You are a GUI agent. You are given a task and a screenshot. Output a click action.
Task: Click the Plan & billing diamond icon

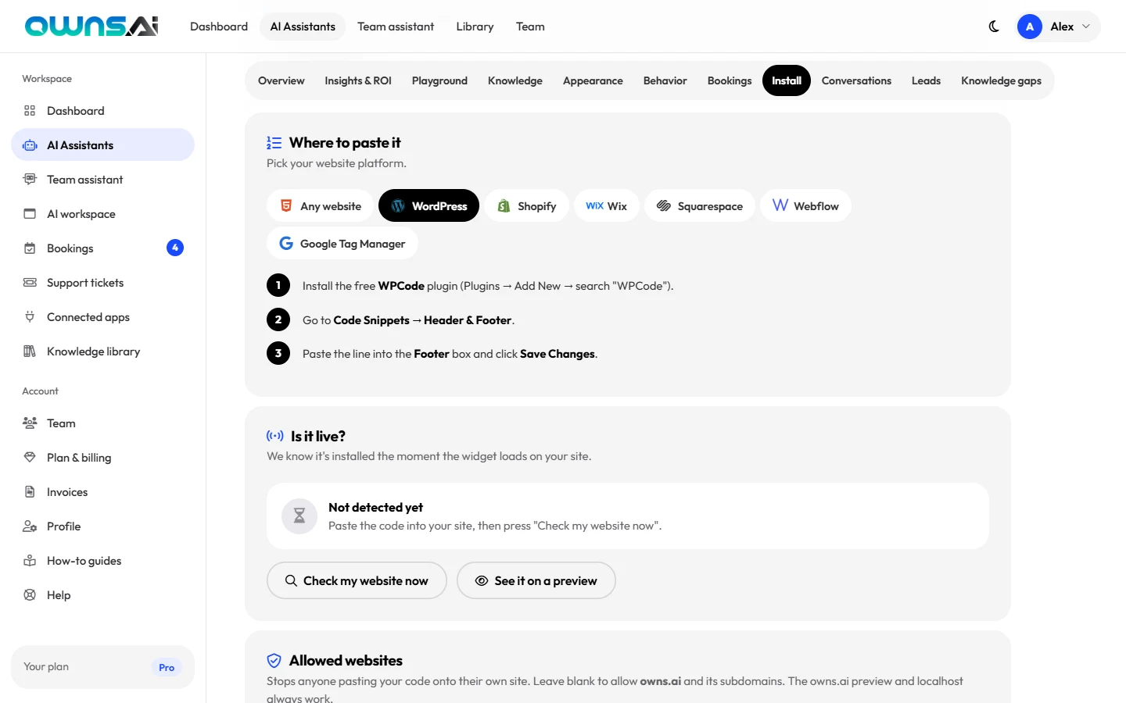tap(30, 458)
